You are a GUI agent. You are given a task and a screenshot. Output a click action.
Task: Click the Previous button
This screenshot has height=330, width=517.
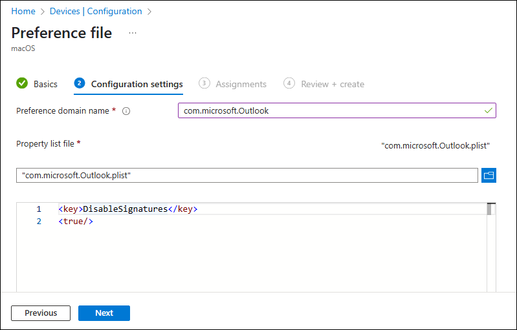pos(41,313)
